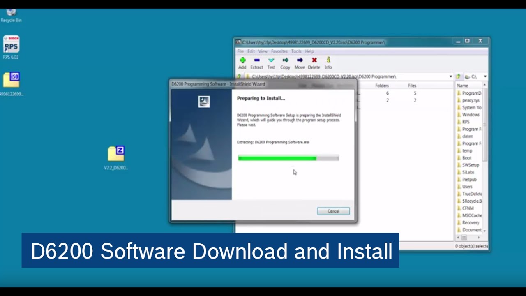Click the right pane scrollbar down arrow
This screenshot has height=296, width=526.
click(x=485, y=231)
